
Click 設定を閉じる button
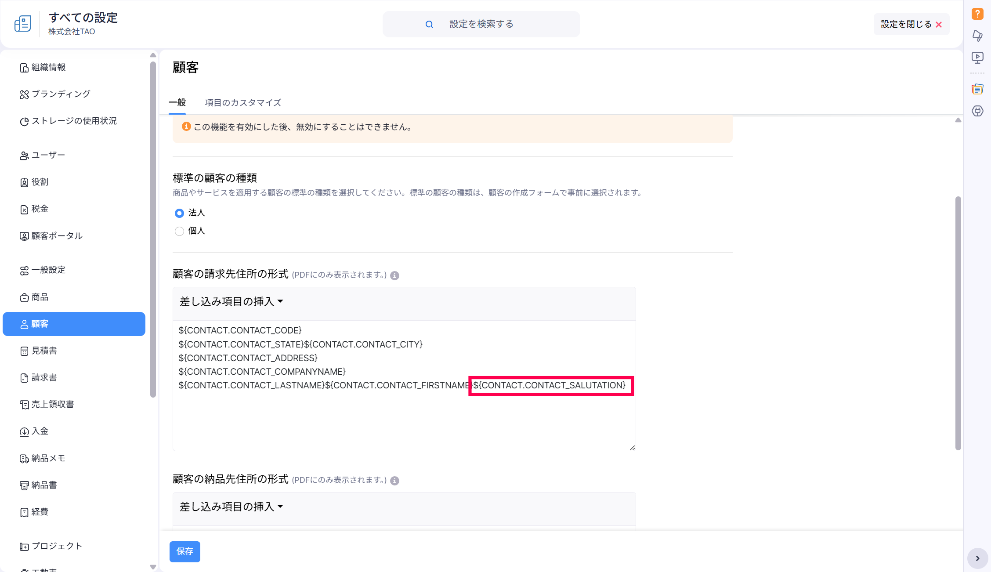pyautogui.click(x=911, y=24)
